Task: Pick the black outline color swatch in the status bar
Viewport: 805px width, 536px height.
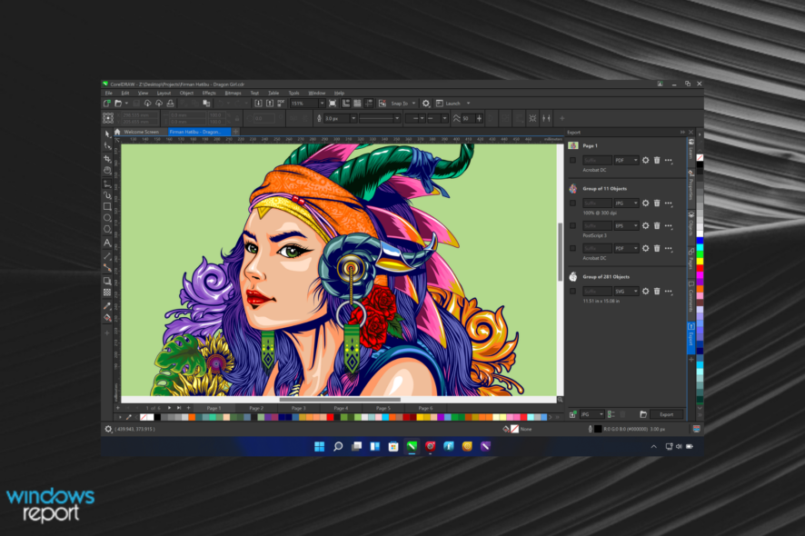Action: [x=598, y=429]
